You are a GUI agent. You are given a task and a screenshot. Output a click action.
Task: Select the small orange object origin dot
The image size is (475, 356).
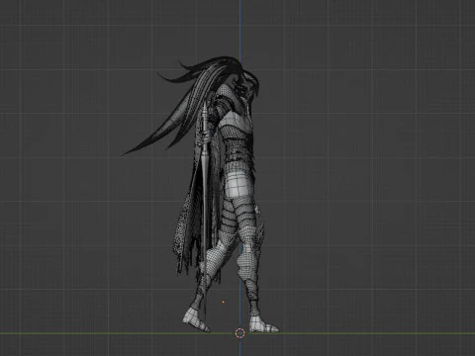224,302
